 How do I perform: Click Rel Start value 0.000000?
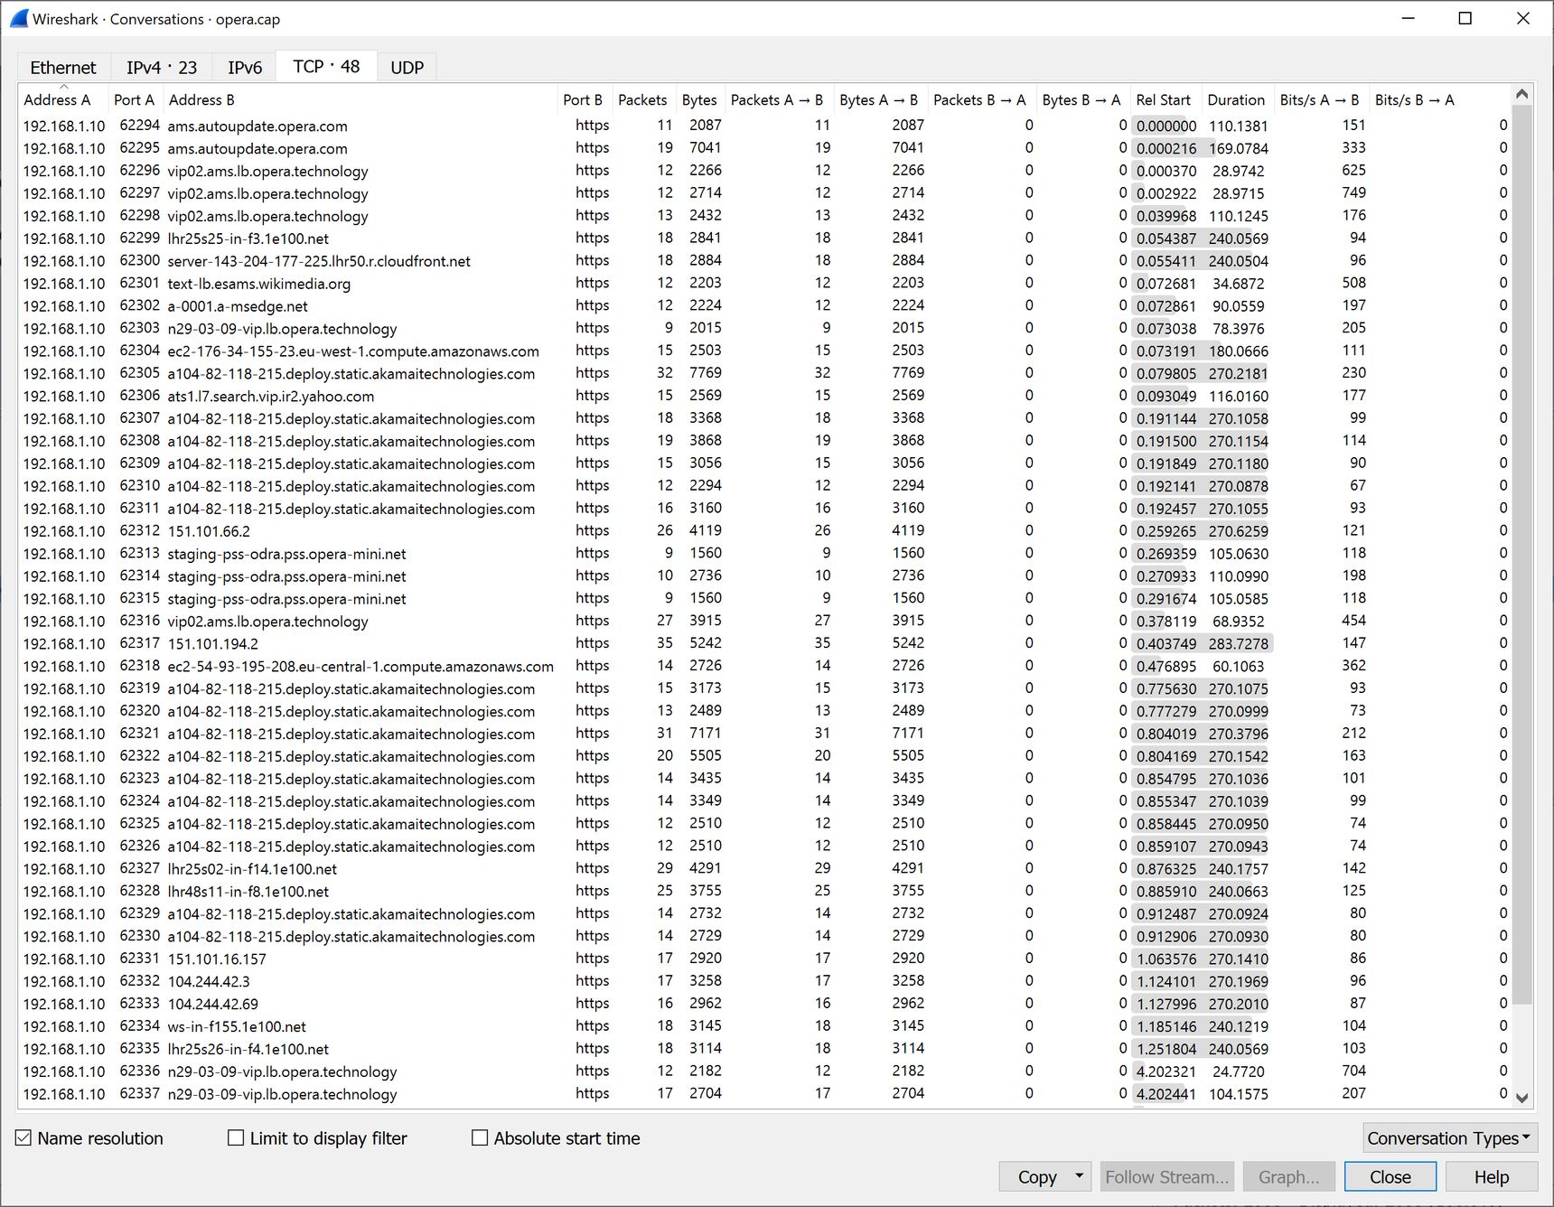point(1165,126)
